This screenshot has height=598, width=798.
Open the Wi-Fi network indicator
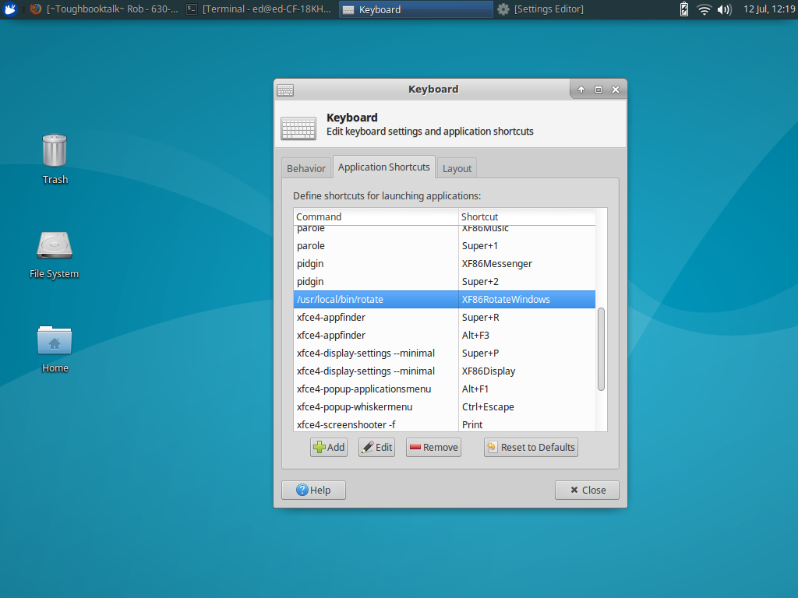[x=704, y=9]
